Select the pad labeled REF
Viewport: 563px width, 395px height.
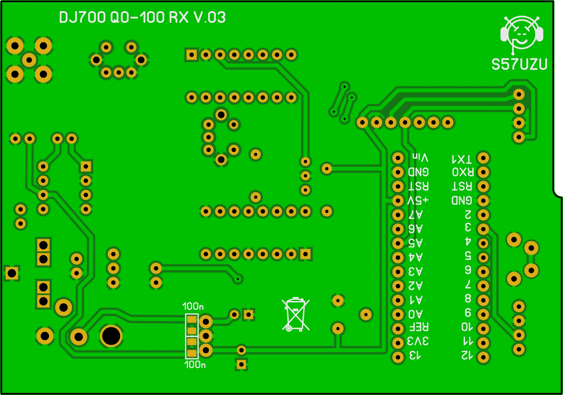(398, 329)
